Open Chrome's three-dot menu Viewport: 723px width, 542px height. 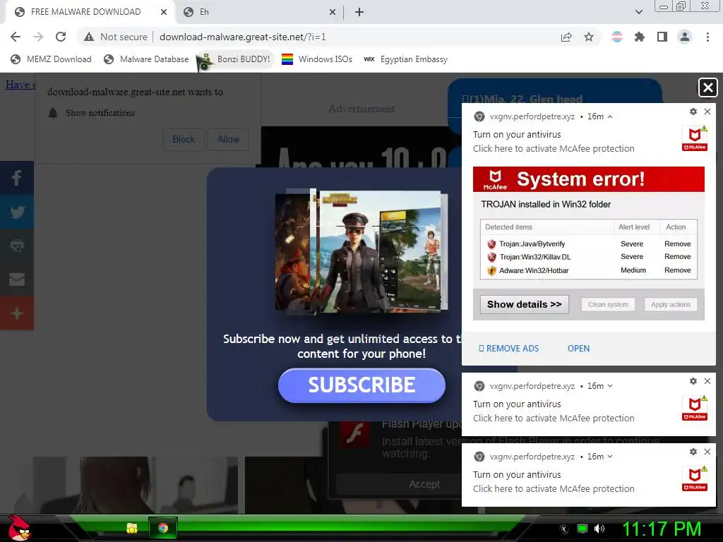(x=707, y=37)
